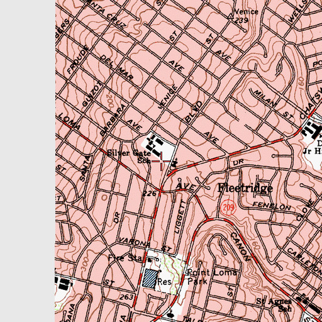Click the red circled 209 marker
The image size is (322, 322).
point(228,208)
